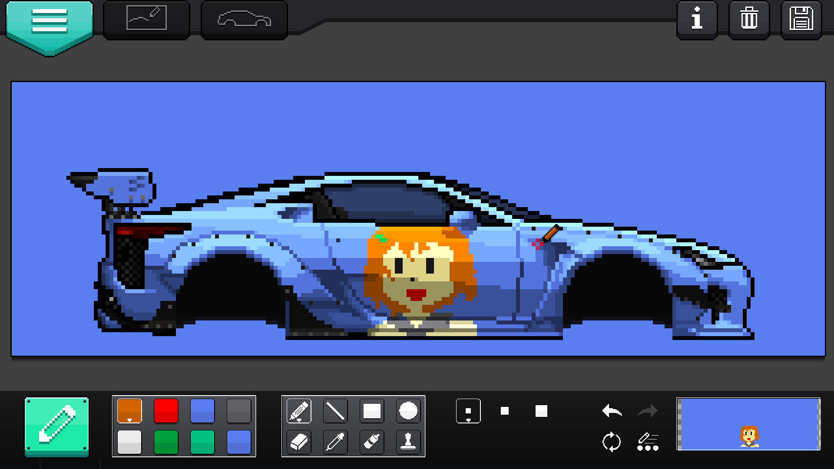Redo the undone stroke
Image resolution: width=834 pixels, height=469 pixels.
point(648,411)
